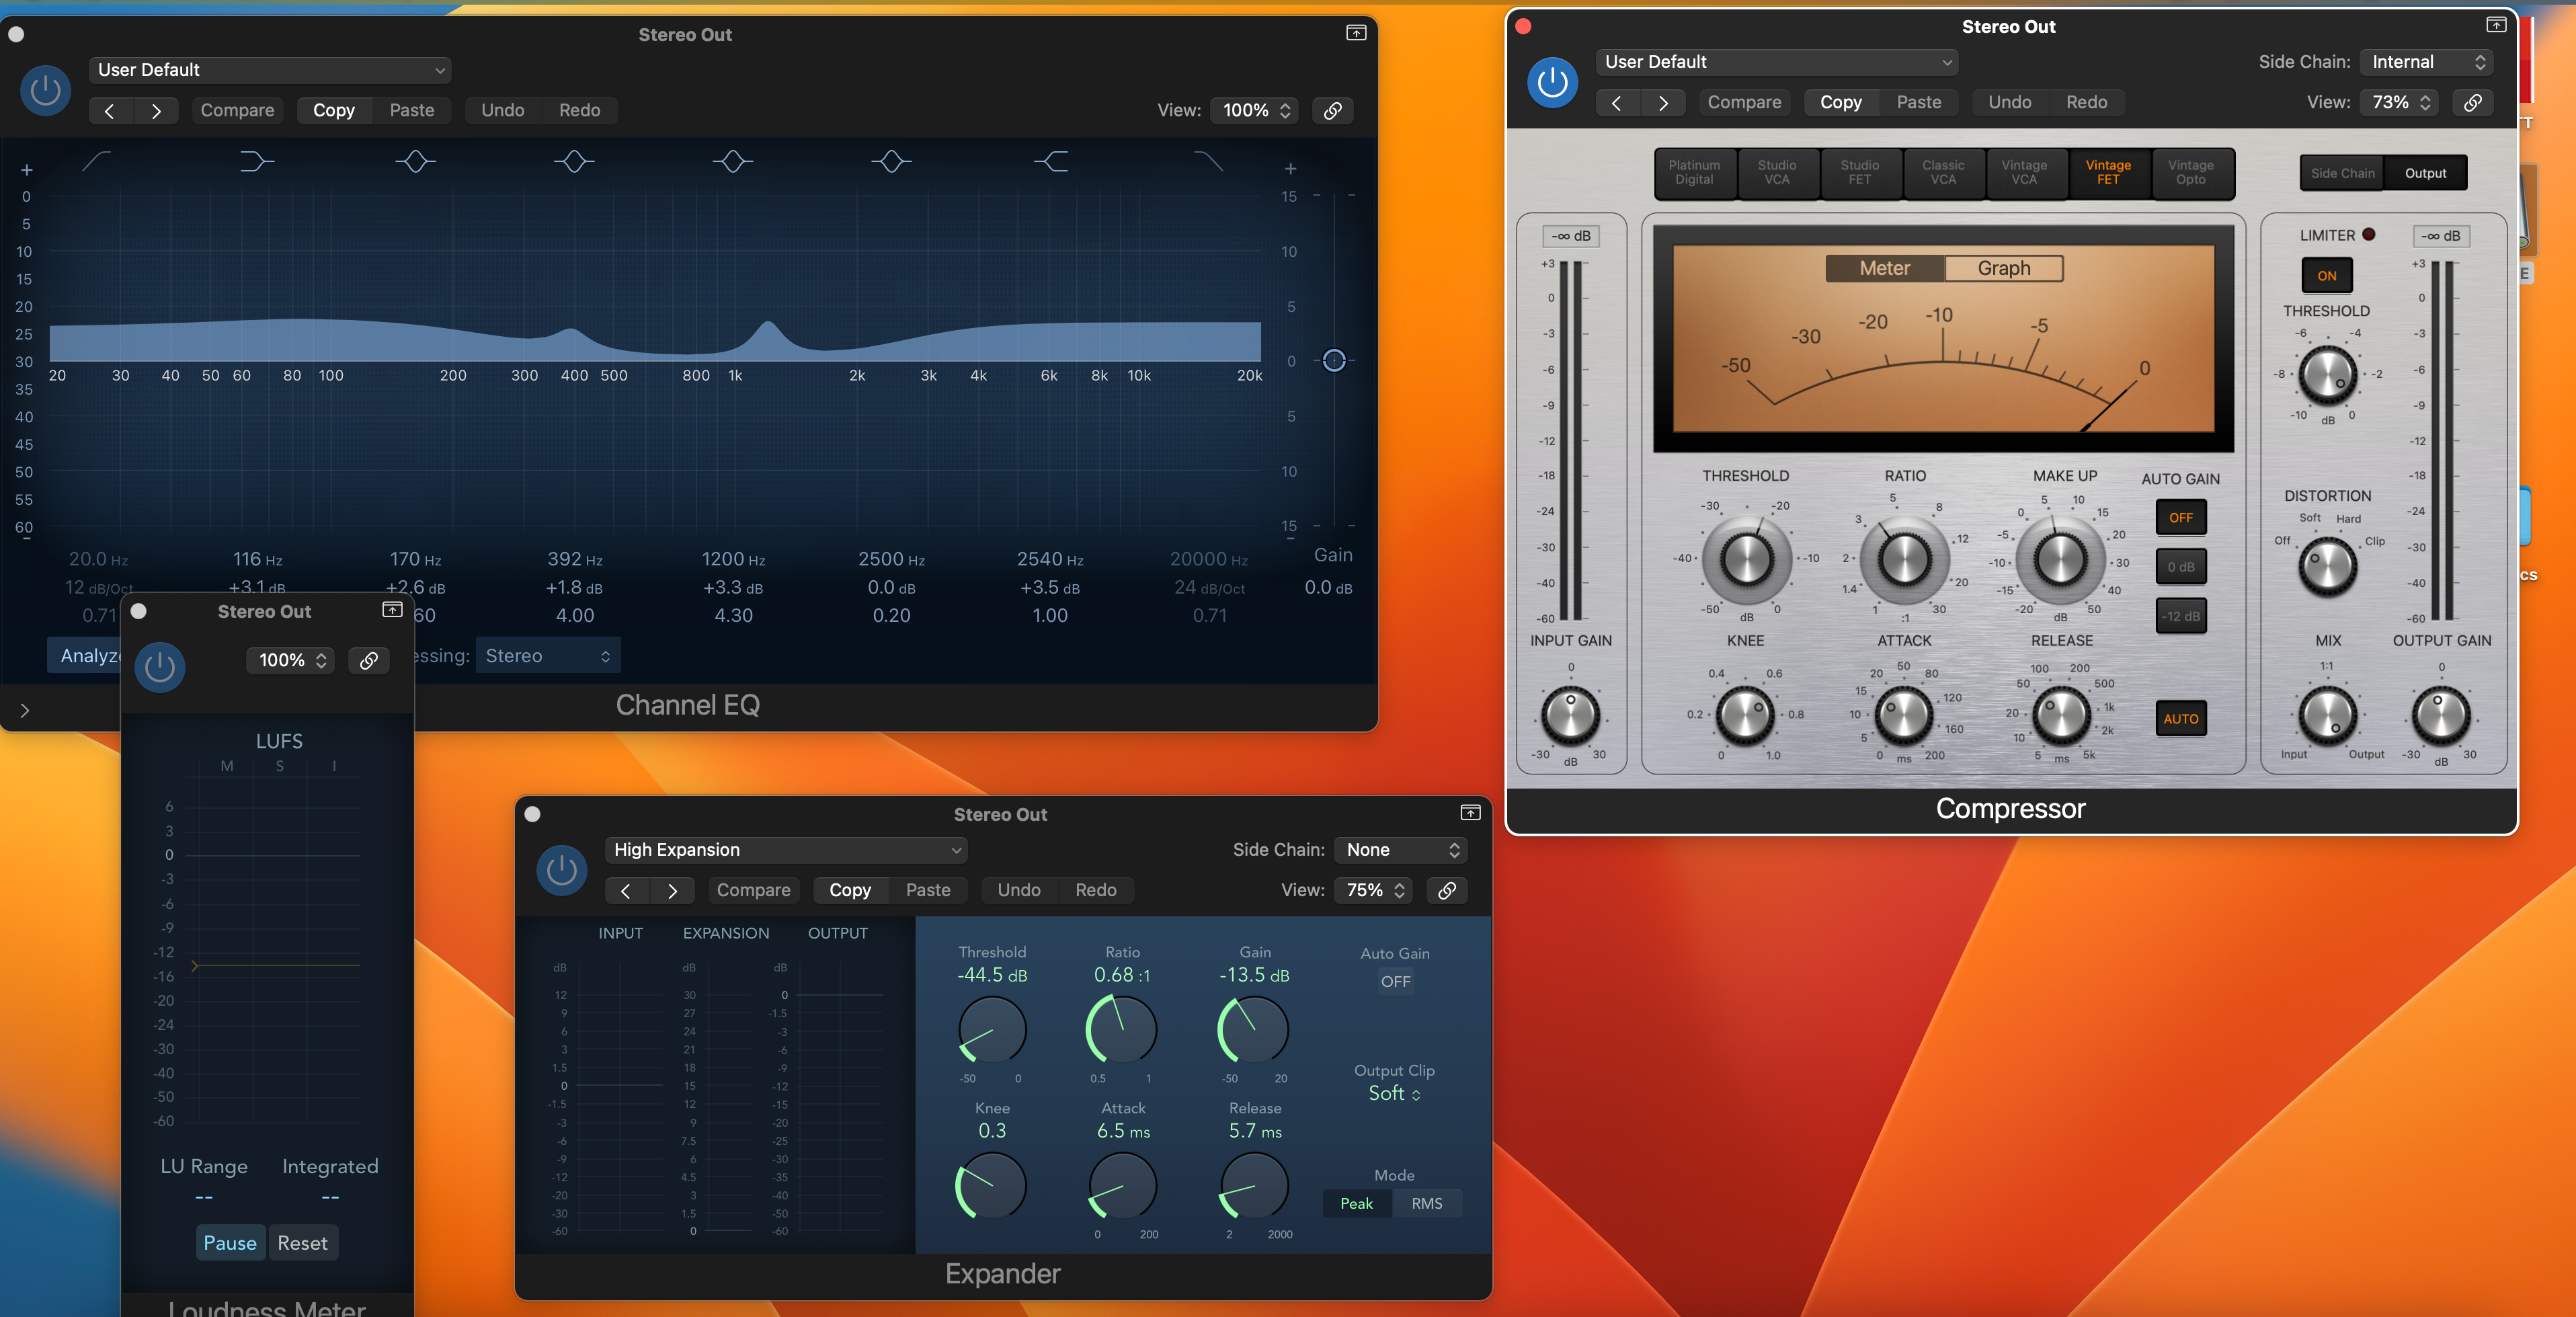Open the High Expansion preset dropdown
The image size is (2576, 1317).
(x=786, y=850)
